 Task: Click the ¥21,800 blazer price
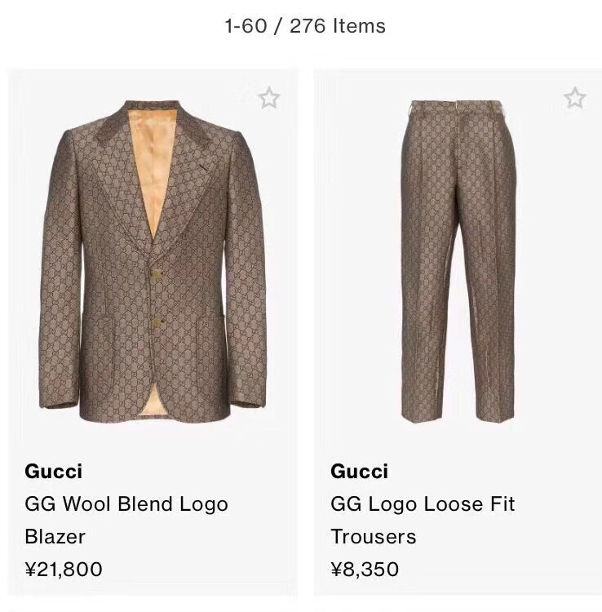(64, 569)
